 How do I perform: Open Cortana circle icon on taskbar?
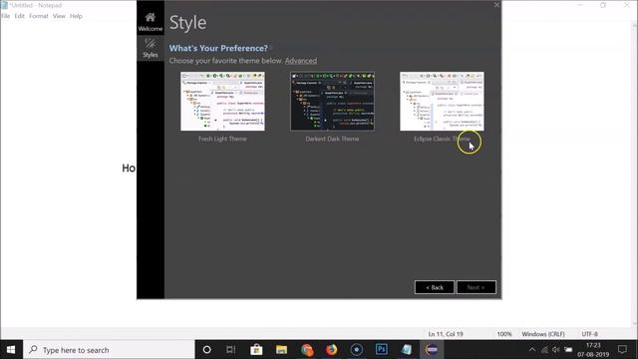point(206,350)
